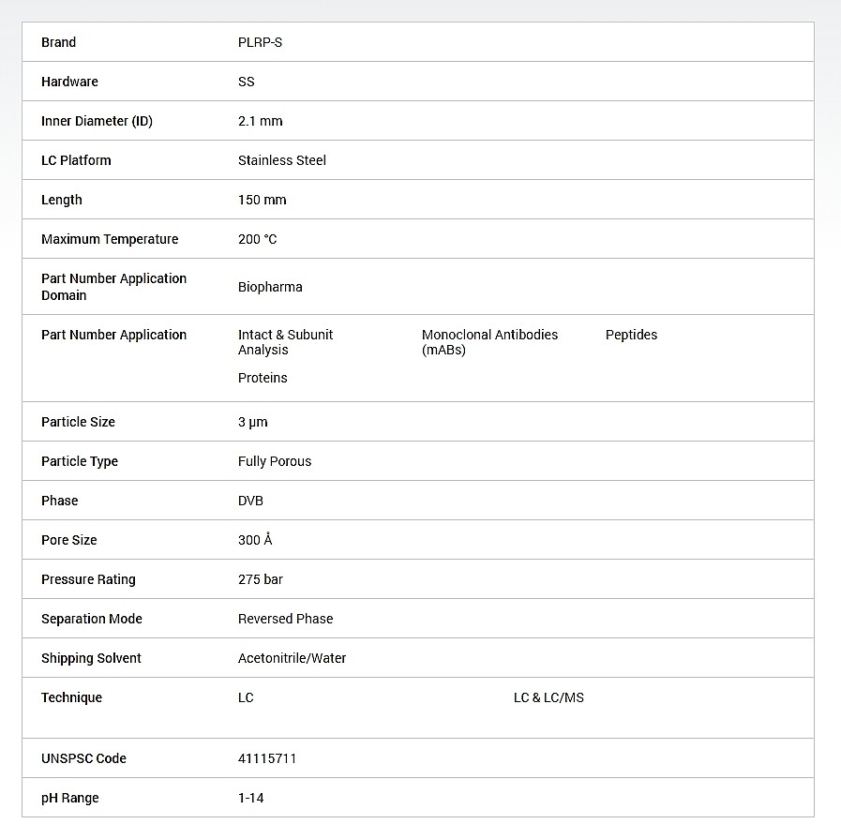Select the LC Platform label
Screen dimensions: 841x839
coord(76,160)
